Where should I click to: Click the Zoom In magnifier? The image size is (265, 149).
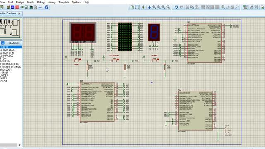tap(154, 7)
